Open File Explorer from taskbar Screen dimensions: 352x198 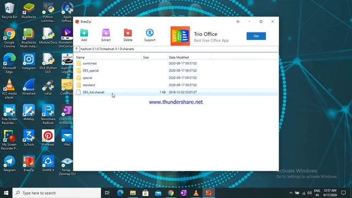133,193
